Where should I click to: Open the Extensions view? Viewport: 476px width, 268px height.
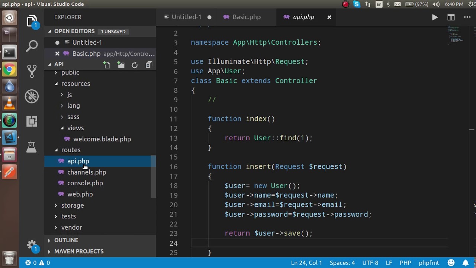pos(32,121)
